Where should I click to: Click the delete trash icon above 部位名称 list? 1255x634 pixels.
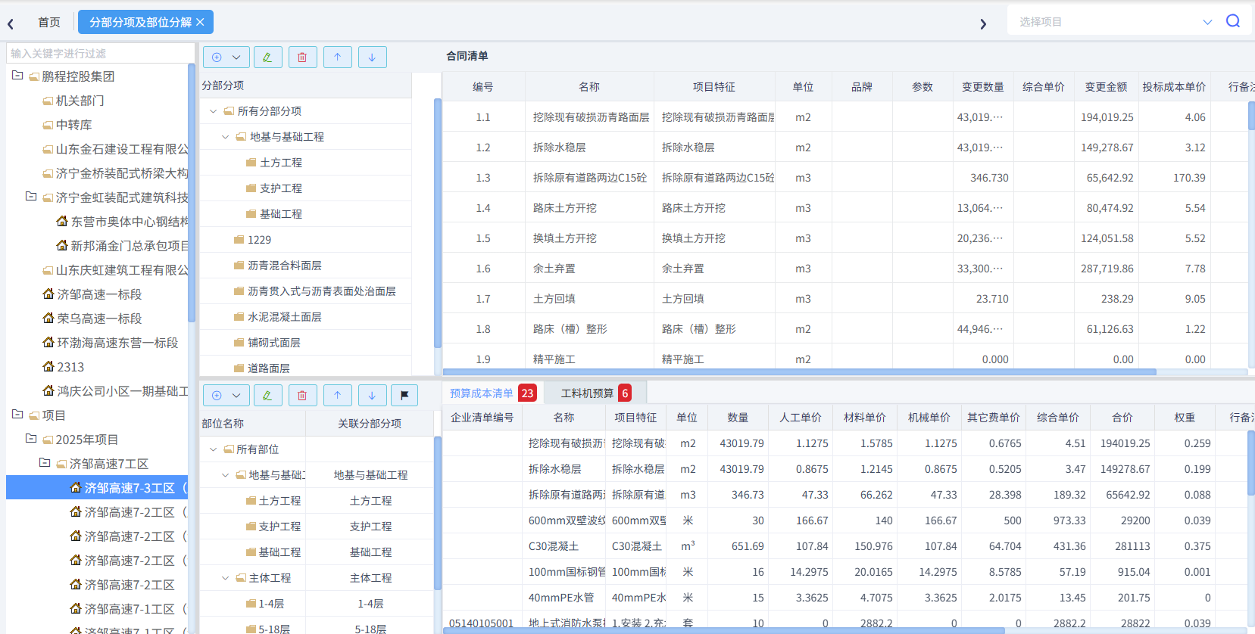(302, 396)
